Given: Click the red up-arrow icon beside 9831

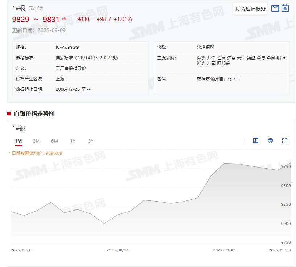Looking at the screenshot, I should point(64,18).
